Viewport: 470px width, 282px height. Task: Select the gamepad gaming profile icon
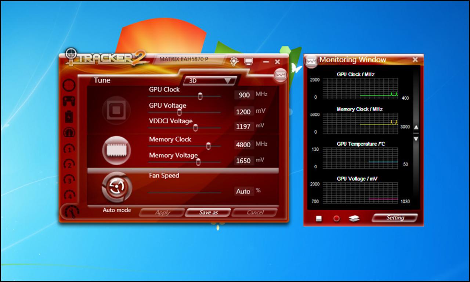[x=69, y=101]
